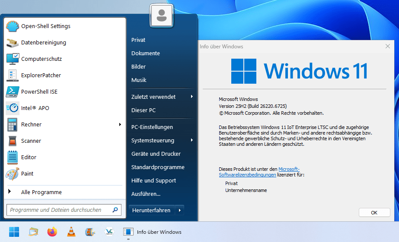This screenshot has width=399, height=242.
Task: Launch Datenbereinigung disk cleanup icon
Action: 13,43
